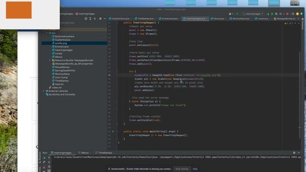Open the user account icon dropdown
306x172 pixels.
tap(230, 14)
